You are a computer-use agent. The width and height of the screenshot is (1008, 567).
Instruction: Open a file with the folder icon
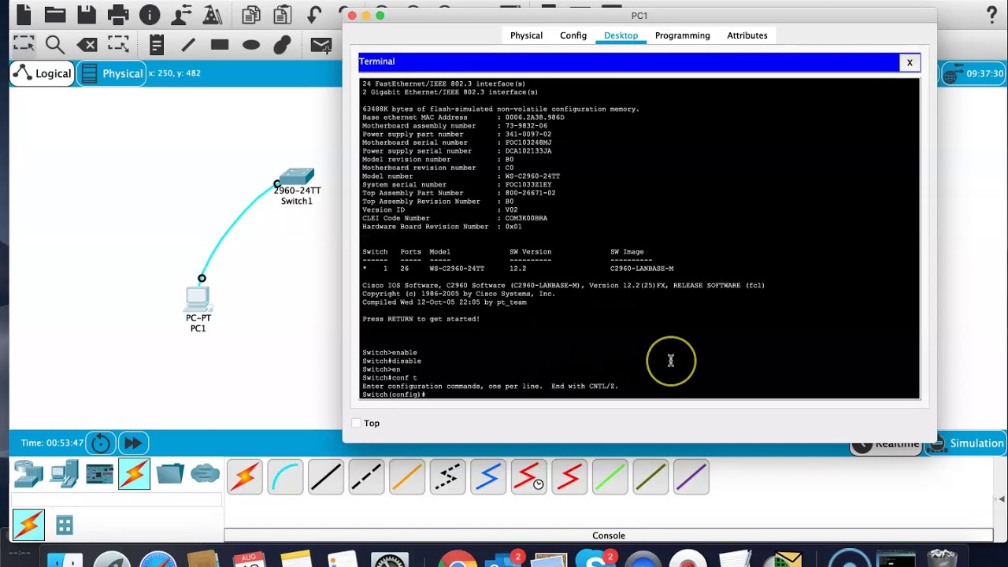tap(55, 14)
